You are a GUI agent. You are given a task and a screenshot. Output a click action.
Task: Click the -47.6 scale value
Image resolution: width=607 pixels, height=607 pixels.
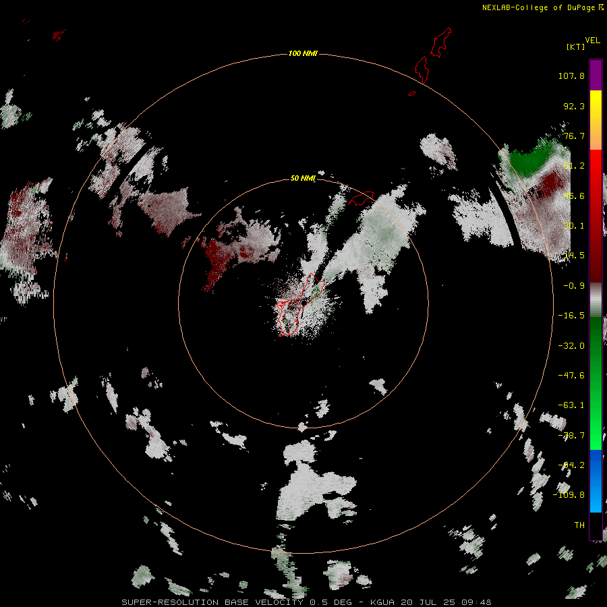click(571, 376)
